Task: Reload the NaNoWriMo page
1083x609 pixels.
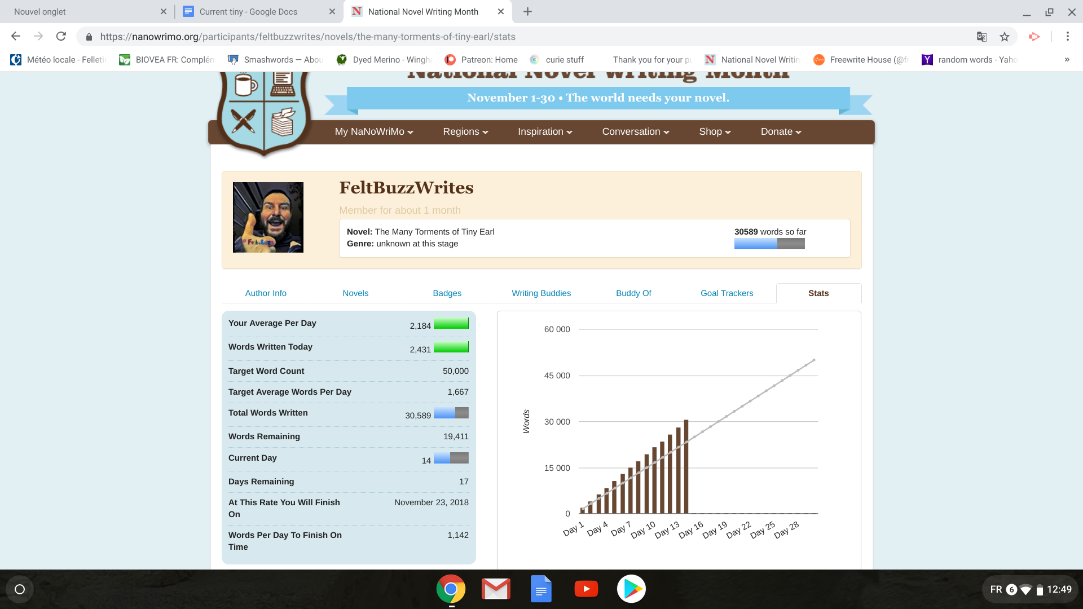Action: 61,37
